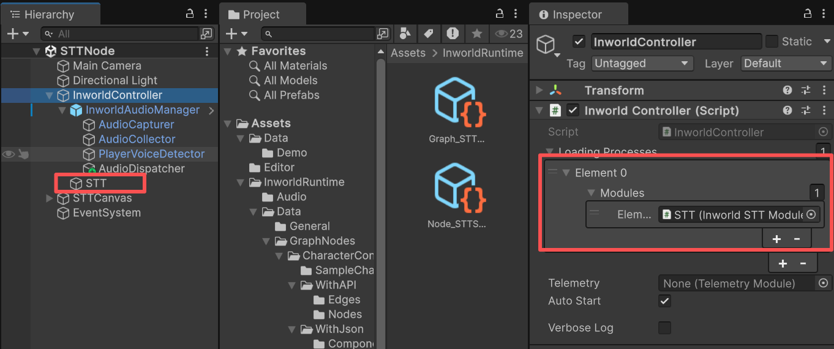This screenshot has width=834, height=349.
Task: Open the Project panel kebab menu
Action: tap(516, 13)
